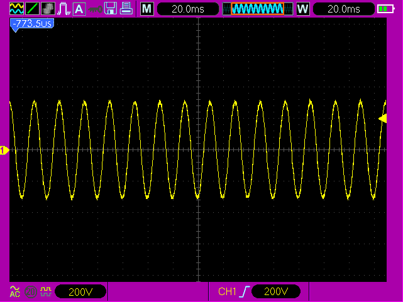Click the M main timebase icon

pos(146,9)
